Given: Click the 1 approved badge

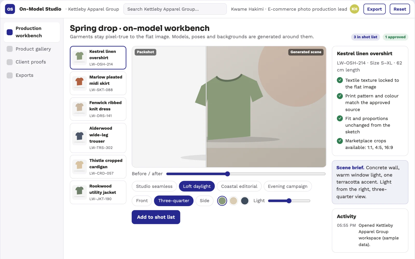Looking at the screenshot, I should click(x=395, y=37).
